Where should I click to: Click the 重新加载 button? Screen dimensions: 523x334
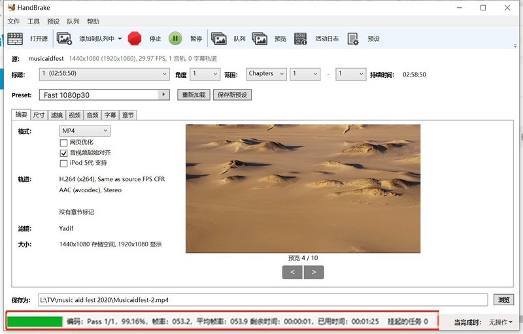194,95
